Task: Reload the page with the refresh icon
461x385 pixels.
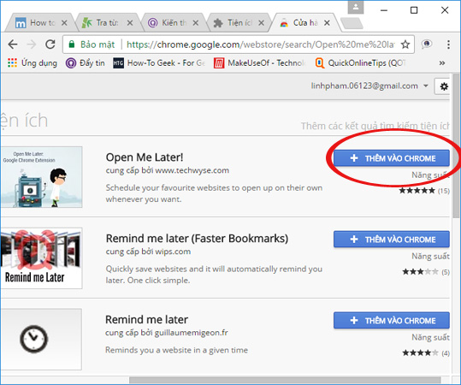Action: [x=50, y=44]
